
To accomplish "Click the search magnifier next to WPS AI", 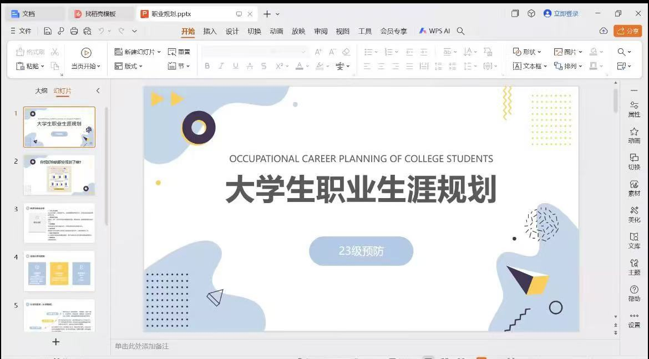I will coord(460,31).
